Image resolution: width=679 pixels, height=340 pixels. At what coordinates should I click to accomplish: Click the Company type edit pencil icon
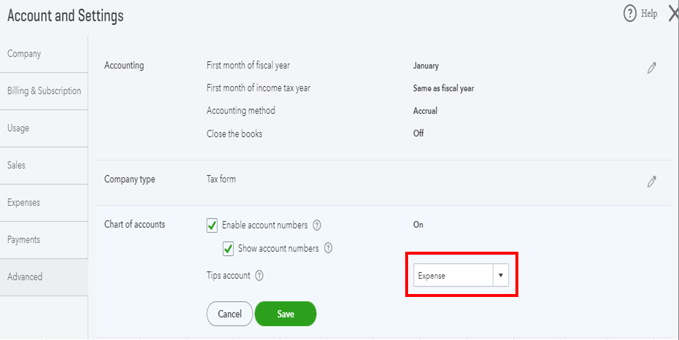pos(651,182)
